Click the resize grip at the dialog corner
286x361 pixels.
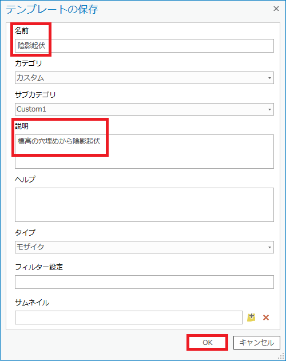click(281, 356)
